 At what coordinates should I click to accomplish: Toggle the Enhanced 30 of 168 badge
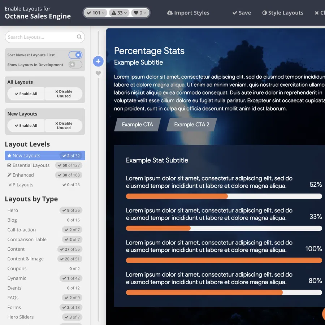point(69,175)
